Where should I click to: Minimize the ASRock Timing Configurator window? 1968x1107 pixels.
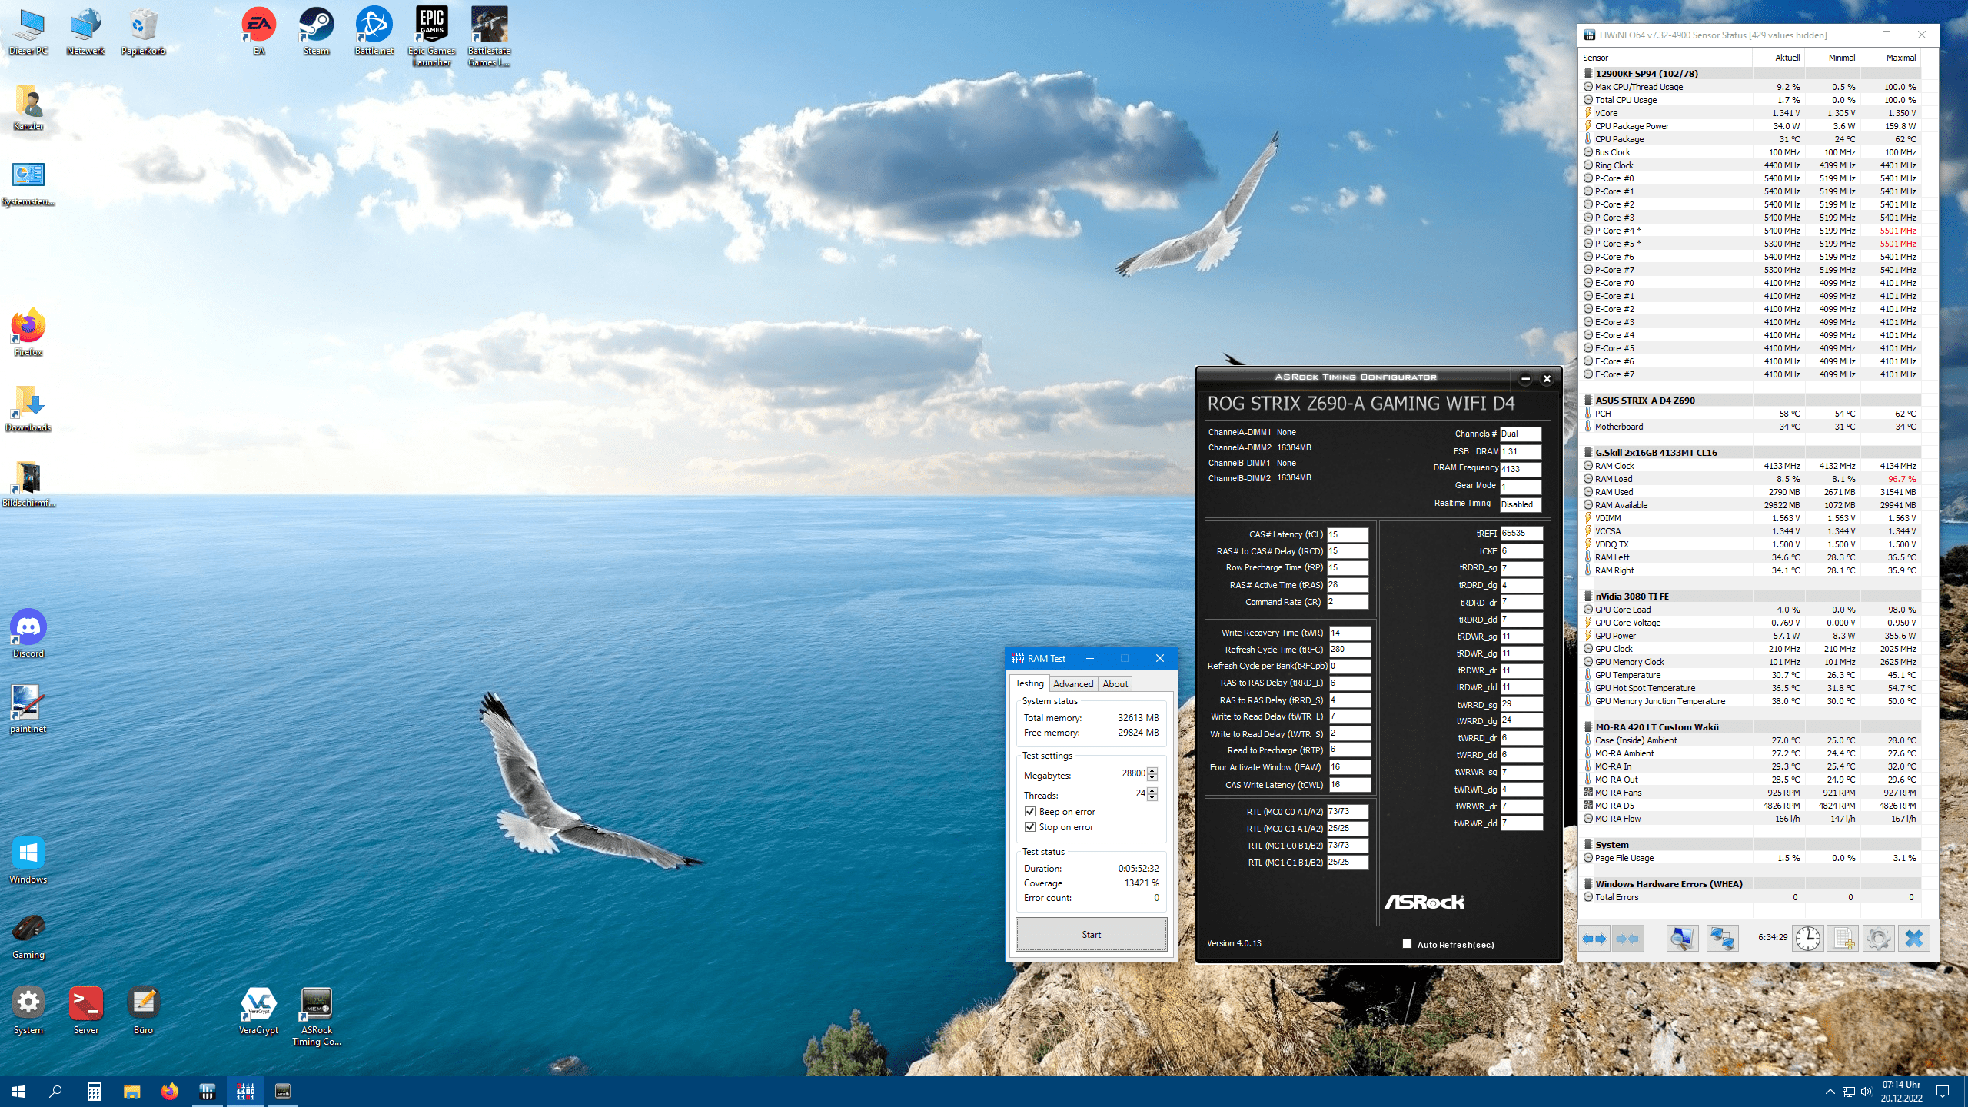tap(1525, 378)
